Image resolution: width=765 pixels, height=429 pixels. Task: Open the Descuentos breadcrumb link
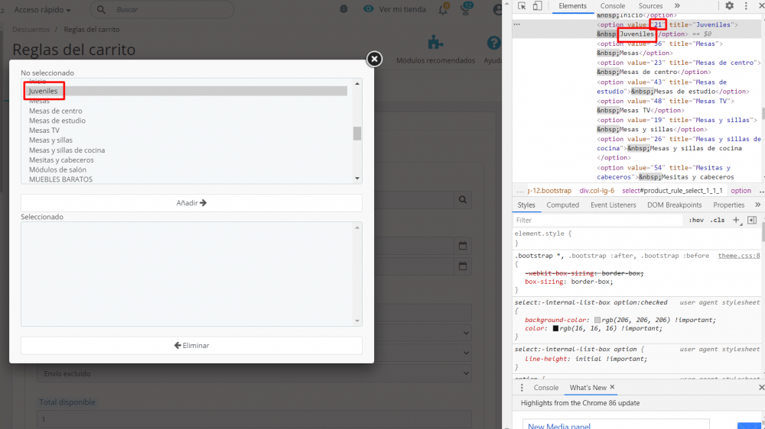click(x=31, y=29)
